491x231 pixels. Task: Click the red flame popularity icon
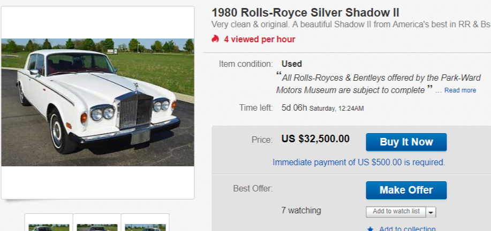[x=215, y=39]
